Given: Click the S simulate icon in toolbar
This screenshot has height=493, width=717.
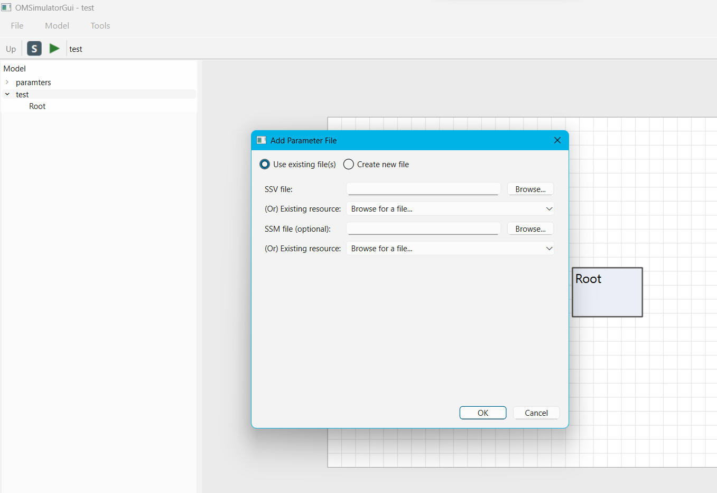Looking at the screenshot, I should [x=34, y=49].
